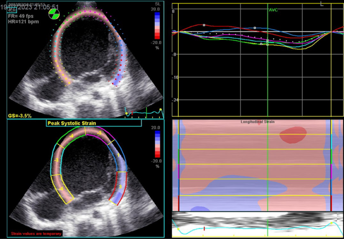Screen dimensions: 344x239
Task: Select green segment labeled -4 near apex
Action: pos(72,136)
